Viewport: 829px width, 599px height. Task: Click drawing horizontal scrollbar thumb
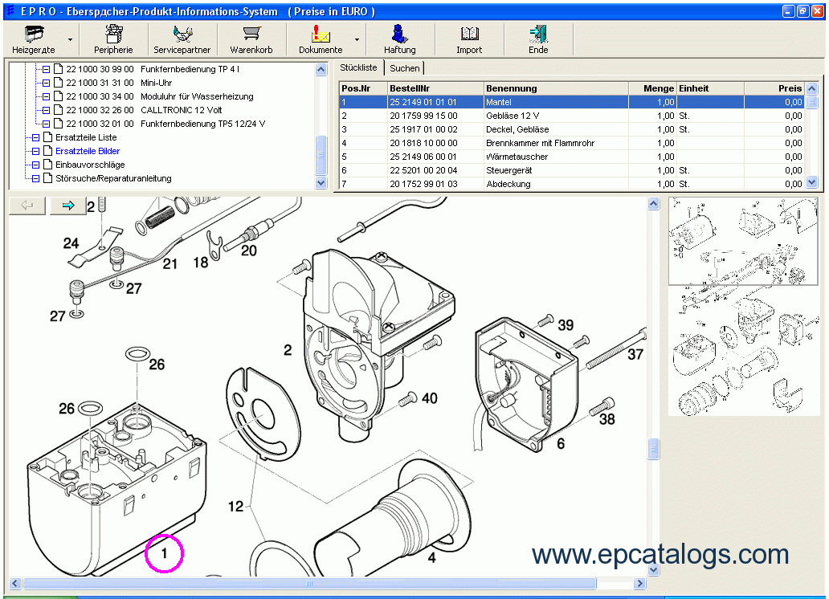point(309,583)
